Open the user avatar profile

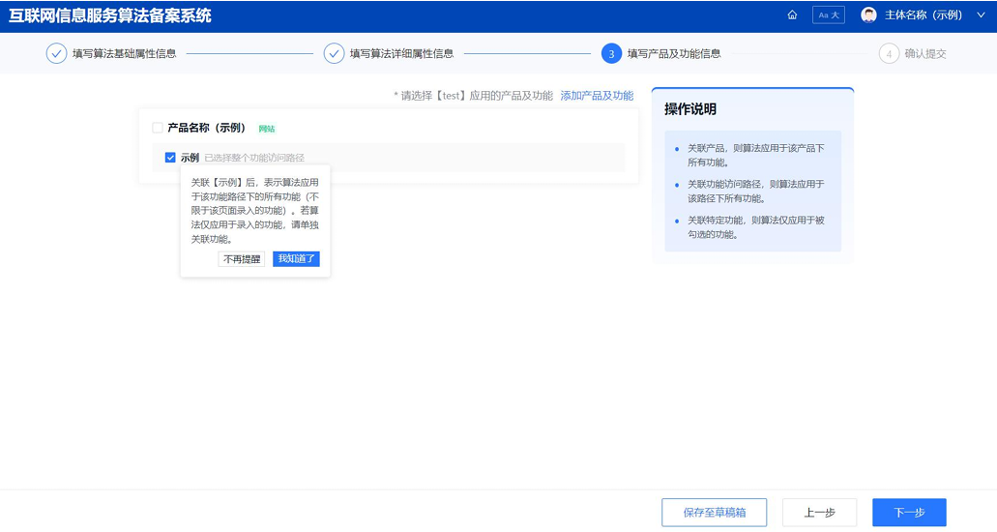point(868,15)
